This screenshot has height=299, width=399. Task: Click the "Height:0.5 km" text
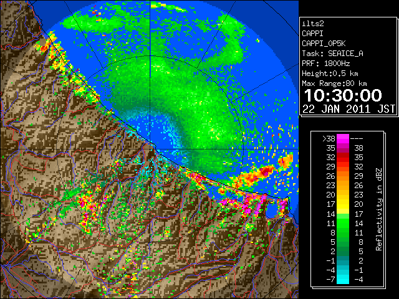click(330, 74)
